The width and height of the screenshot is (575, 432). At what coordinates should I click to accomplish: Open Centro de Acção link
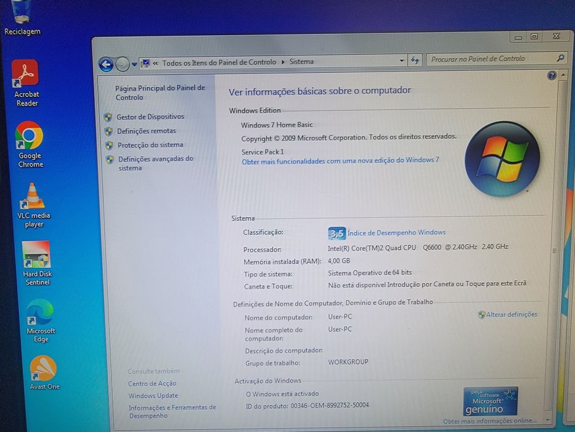click(152, 383)
